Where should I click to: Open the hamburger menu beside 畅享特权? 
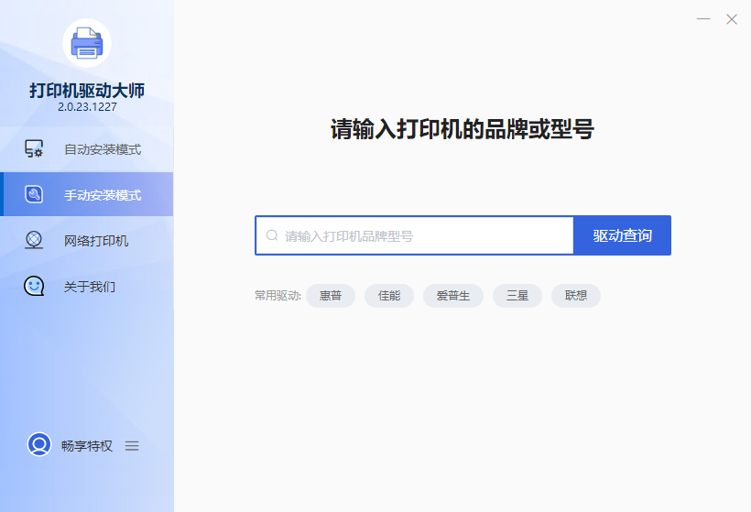click(132, 446)
